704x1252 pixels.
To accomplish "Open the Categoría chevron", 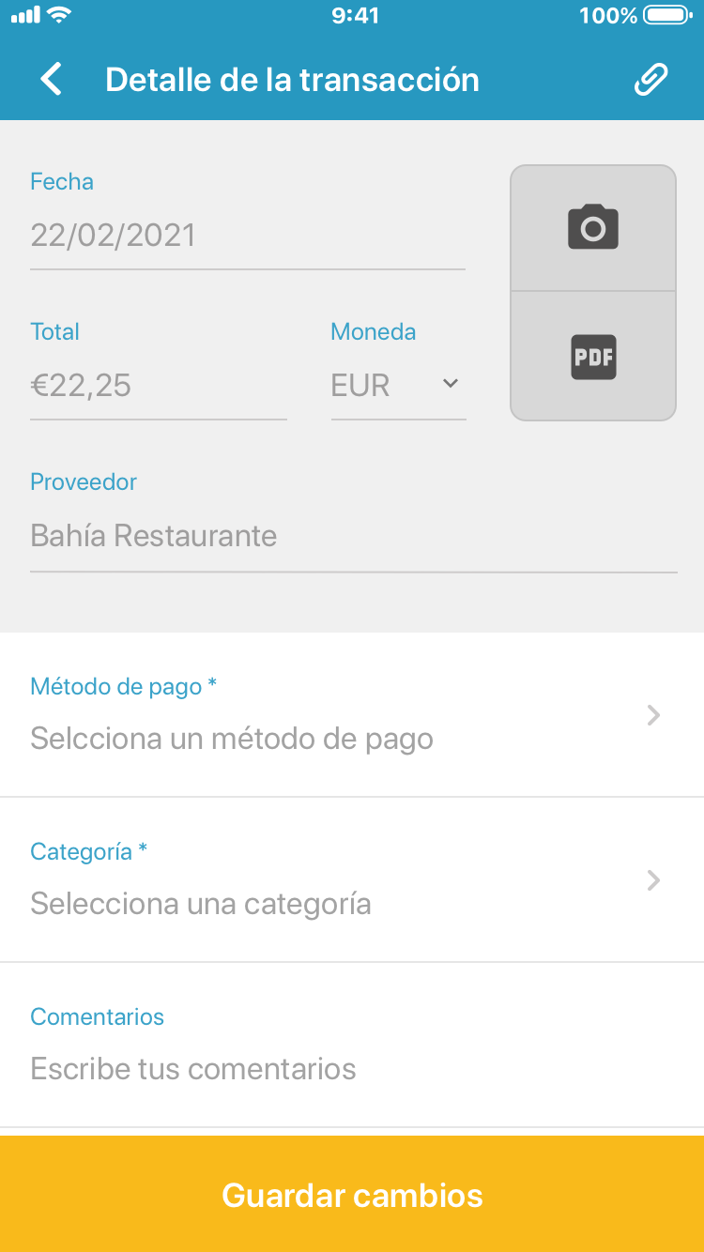I will (654, 881).
